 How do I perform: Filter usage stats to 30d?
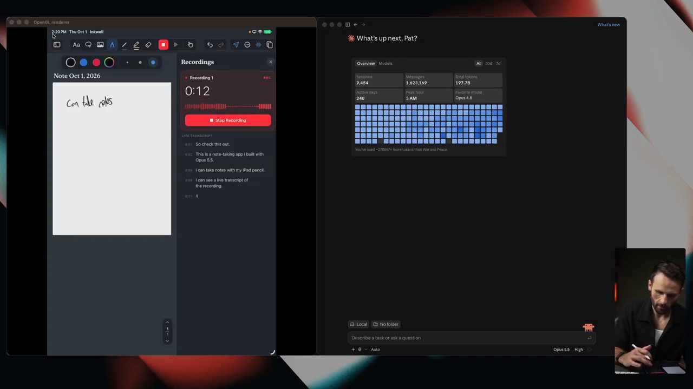[489, 64]
